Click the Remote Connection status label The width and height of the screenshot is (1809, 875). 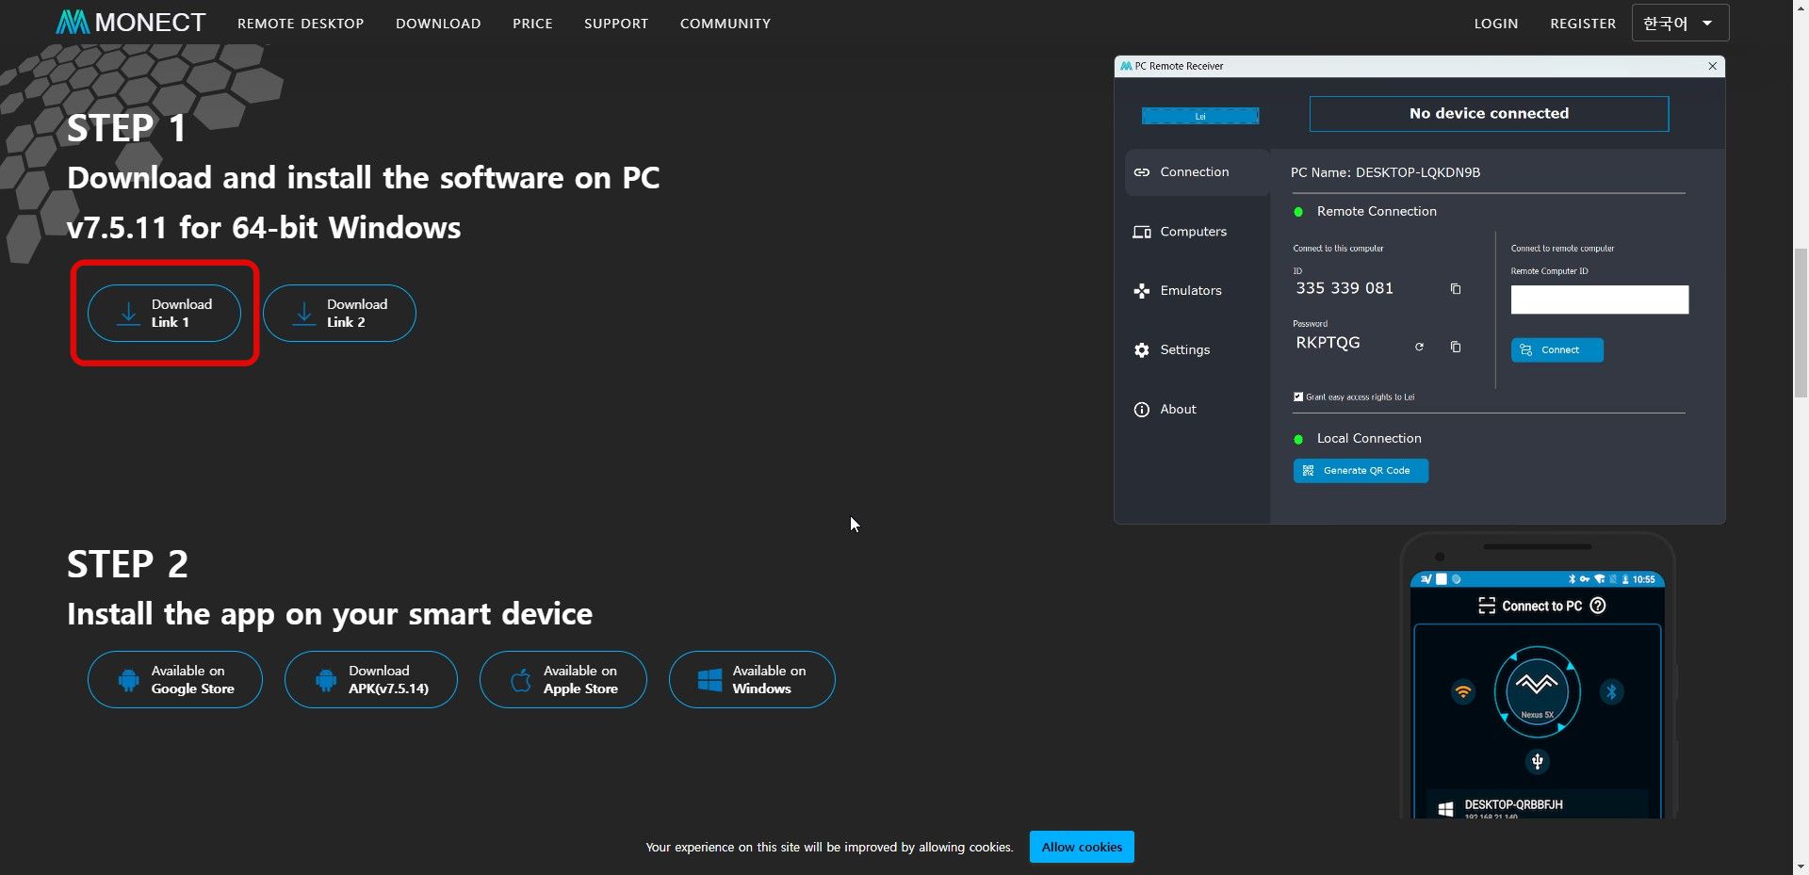pyautogui.click(x=1377, y=212)
